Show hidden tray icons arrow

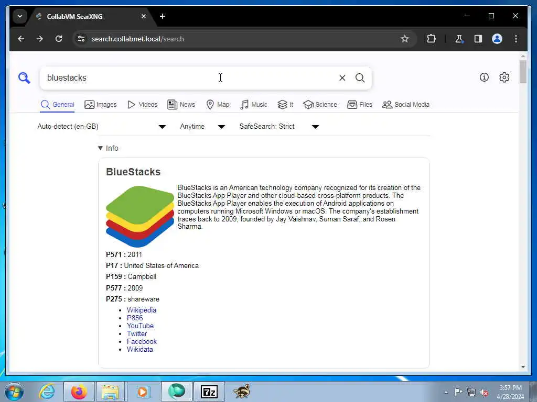pos(446,392)
